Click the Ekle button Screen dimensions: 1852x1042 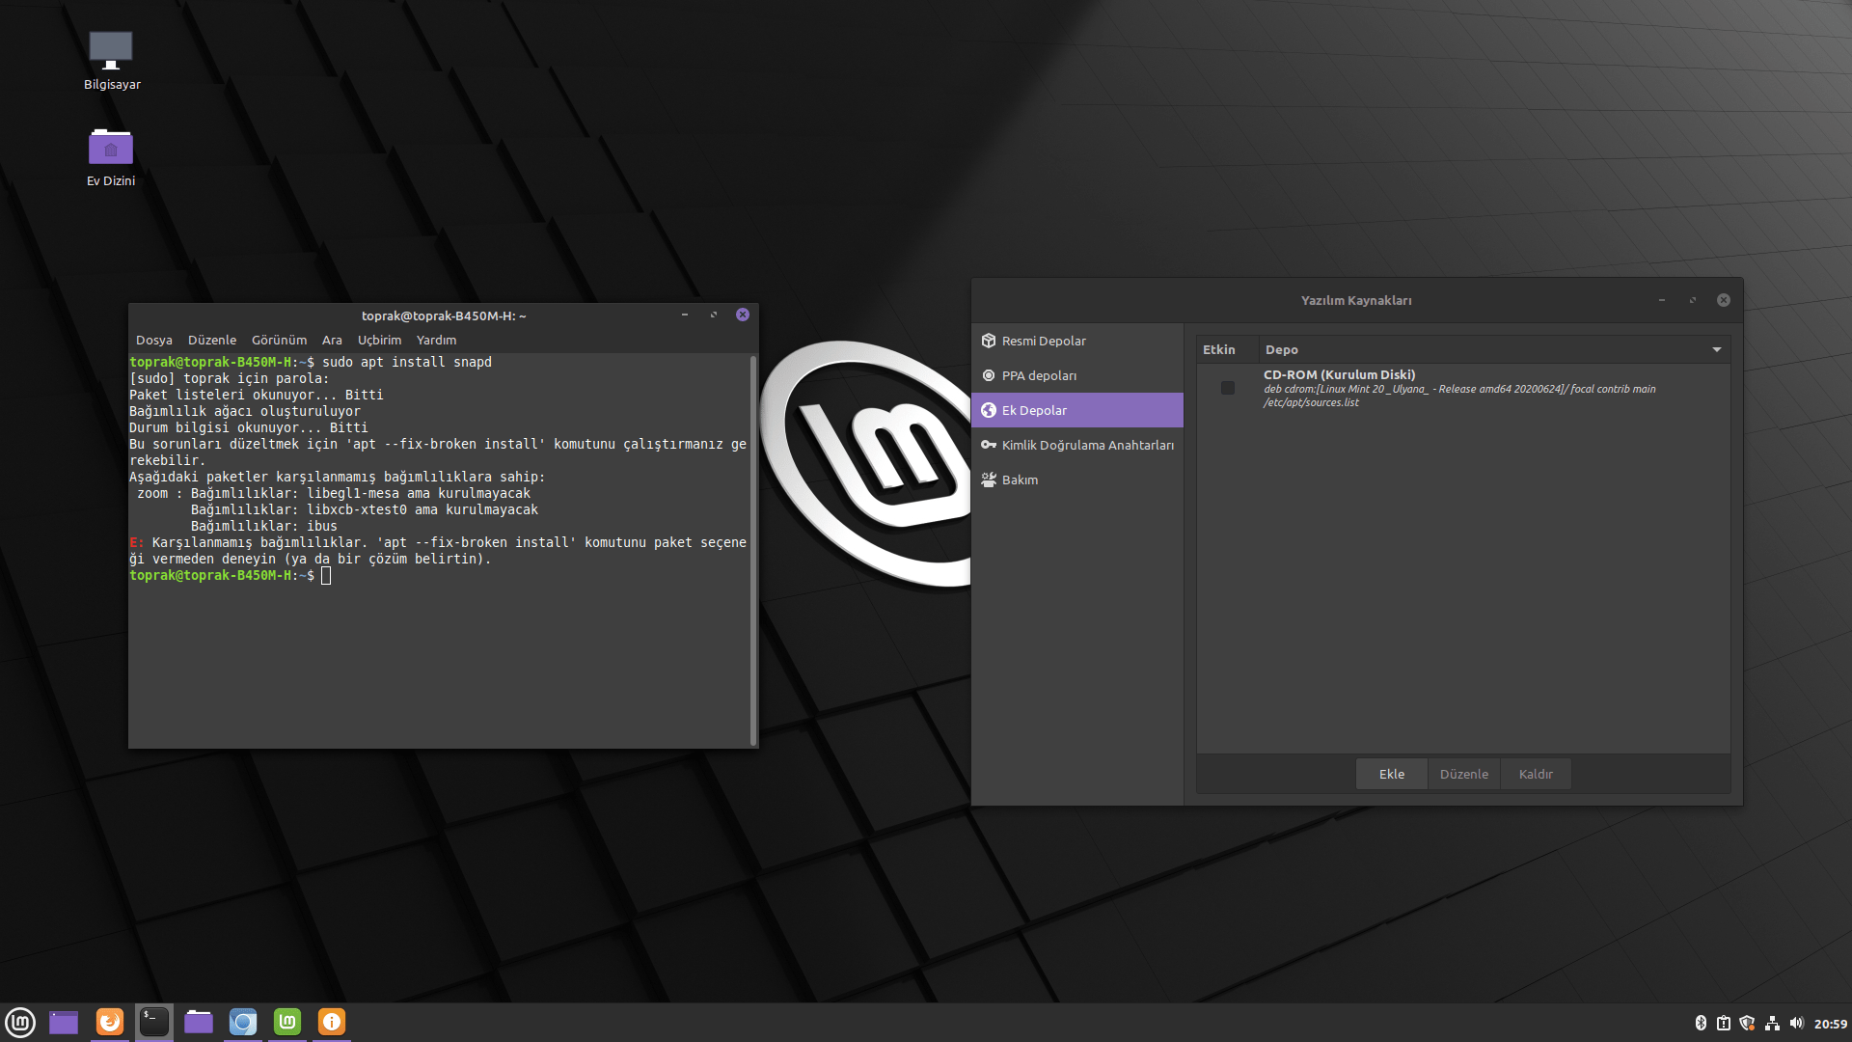click(x=1391, y=774)
